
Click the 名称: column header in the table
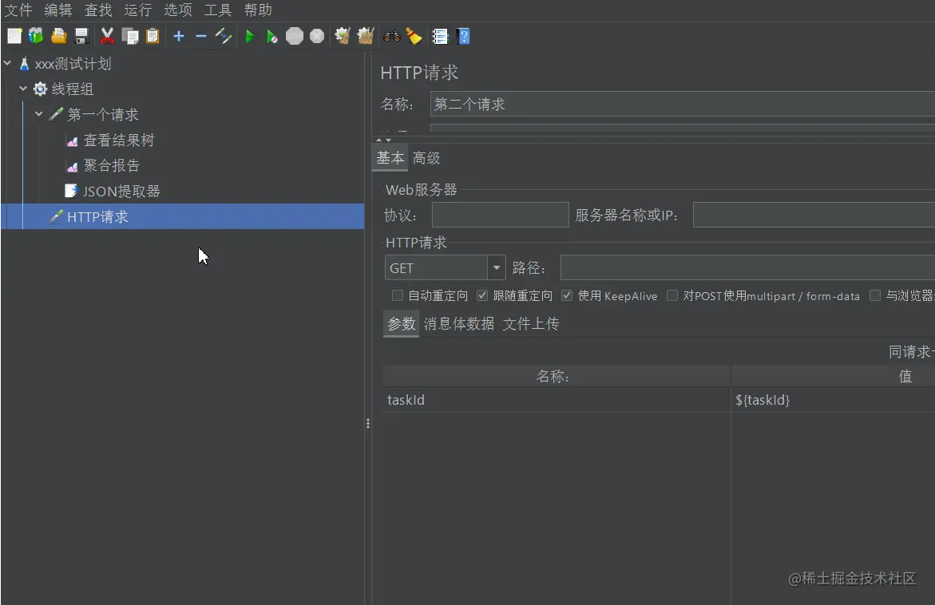(557, 376)
